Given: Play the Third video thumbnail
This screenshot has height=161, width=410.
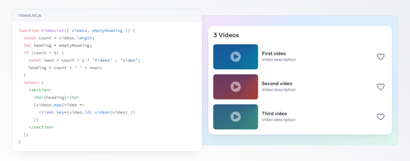Looking at the screenshot, I should 235,117.
